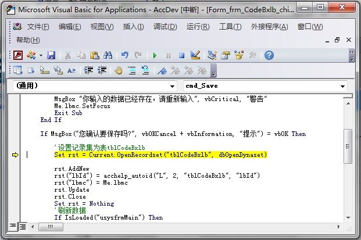Minimize the inner code window
Image resolution: width=361 pixels, height=240 pixels.
pos(327,41)
